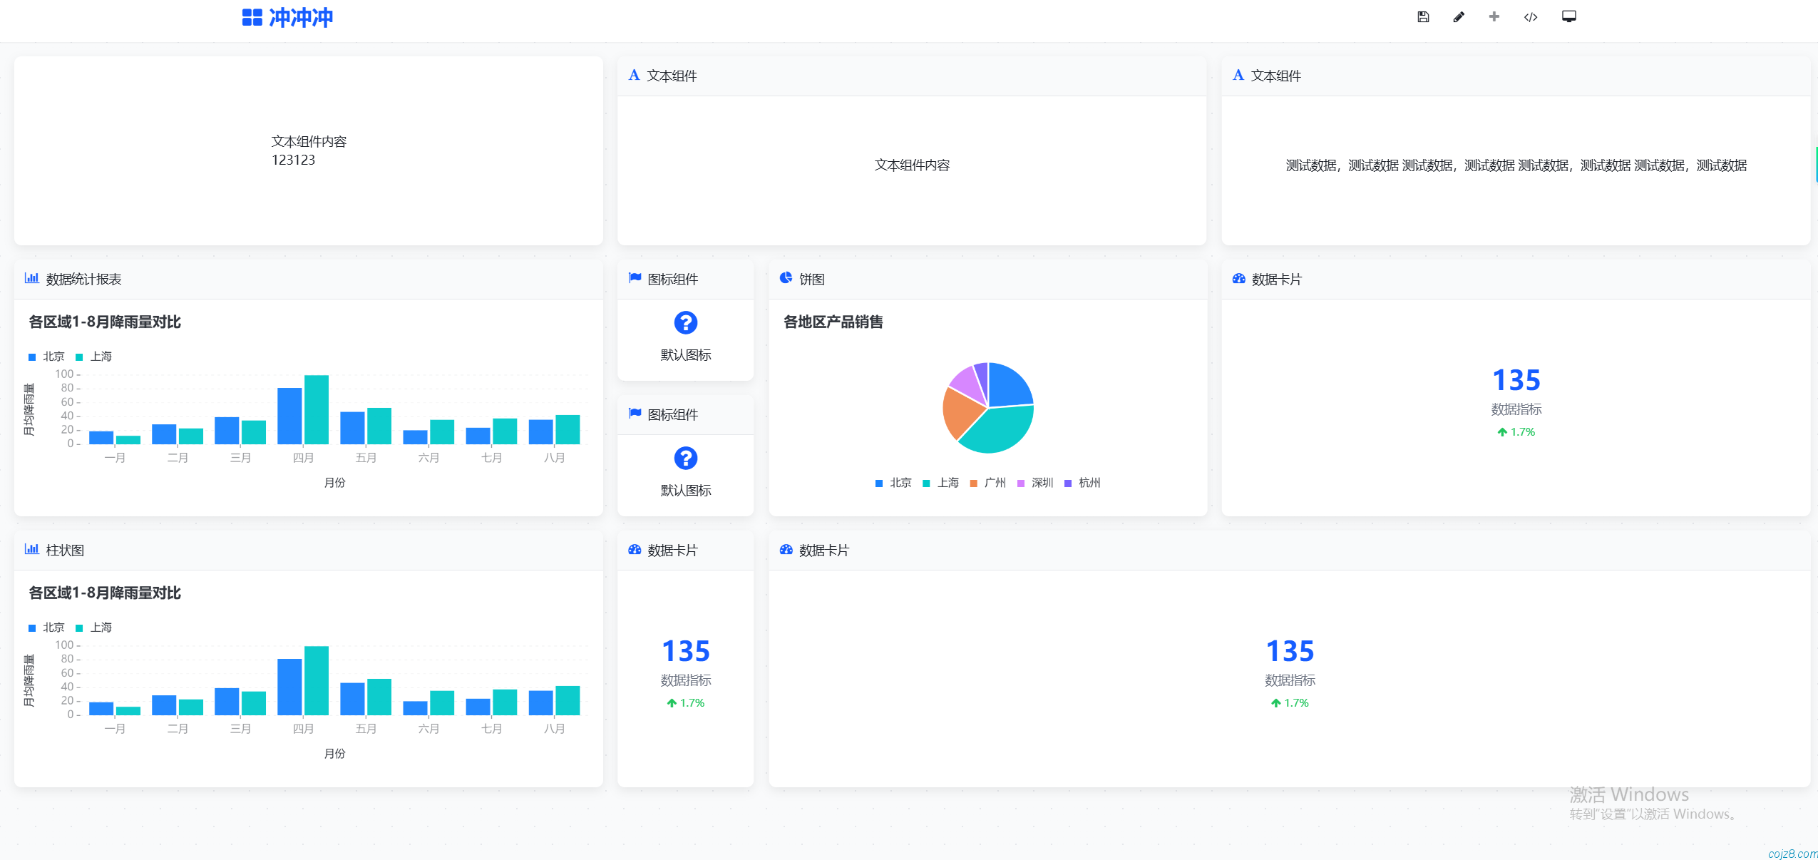Click the monitor preview icon

coord(1569,17)
